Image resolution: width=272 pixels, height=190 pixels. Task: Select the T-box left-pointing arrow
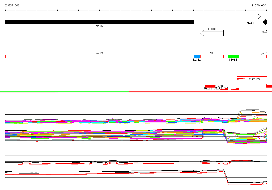click(212, 33)
